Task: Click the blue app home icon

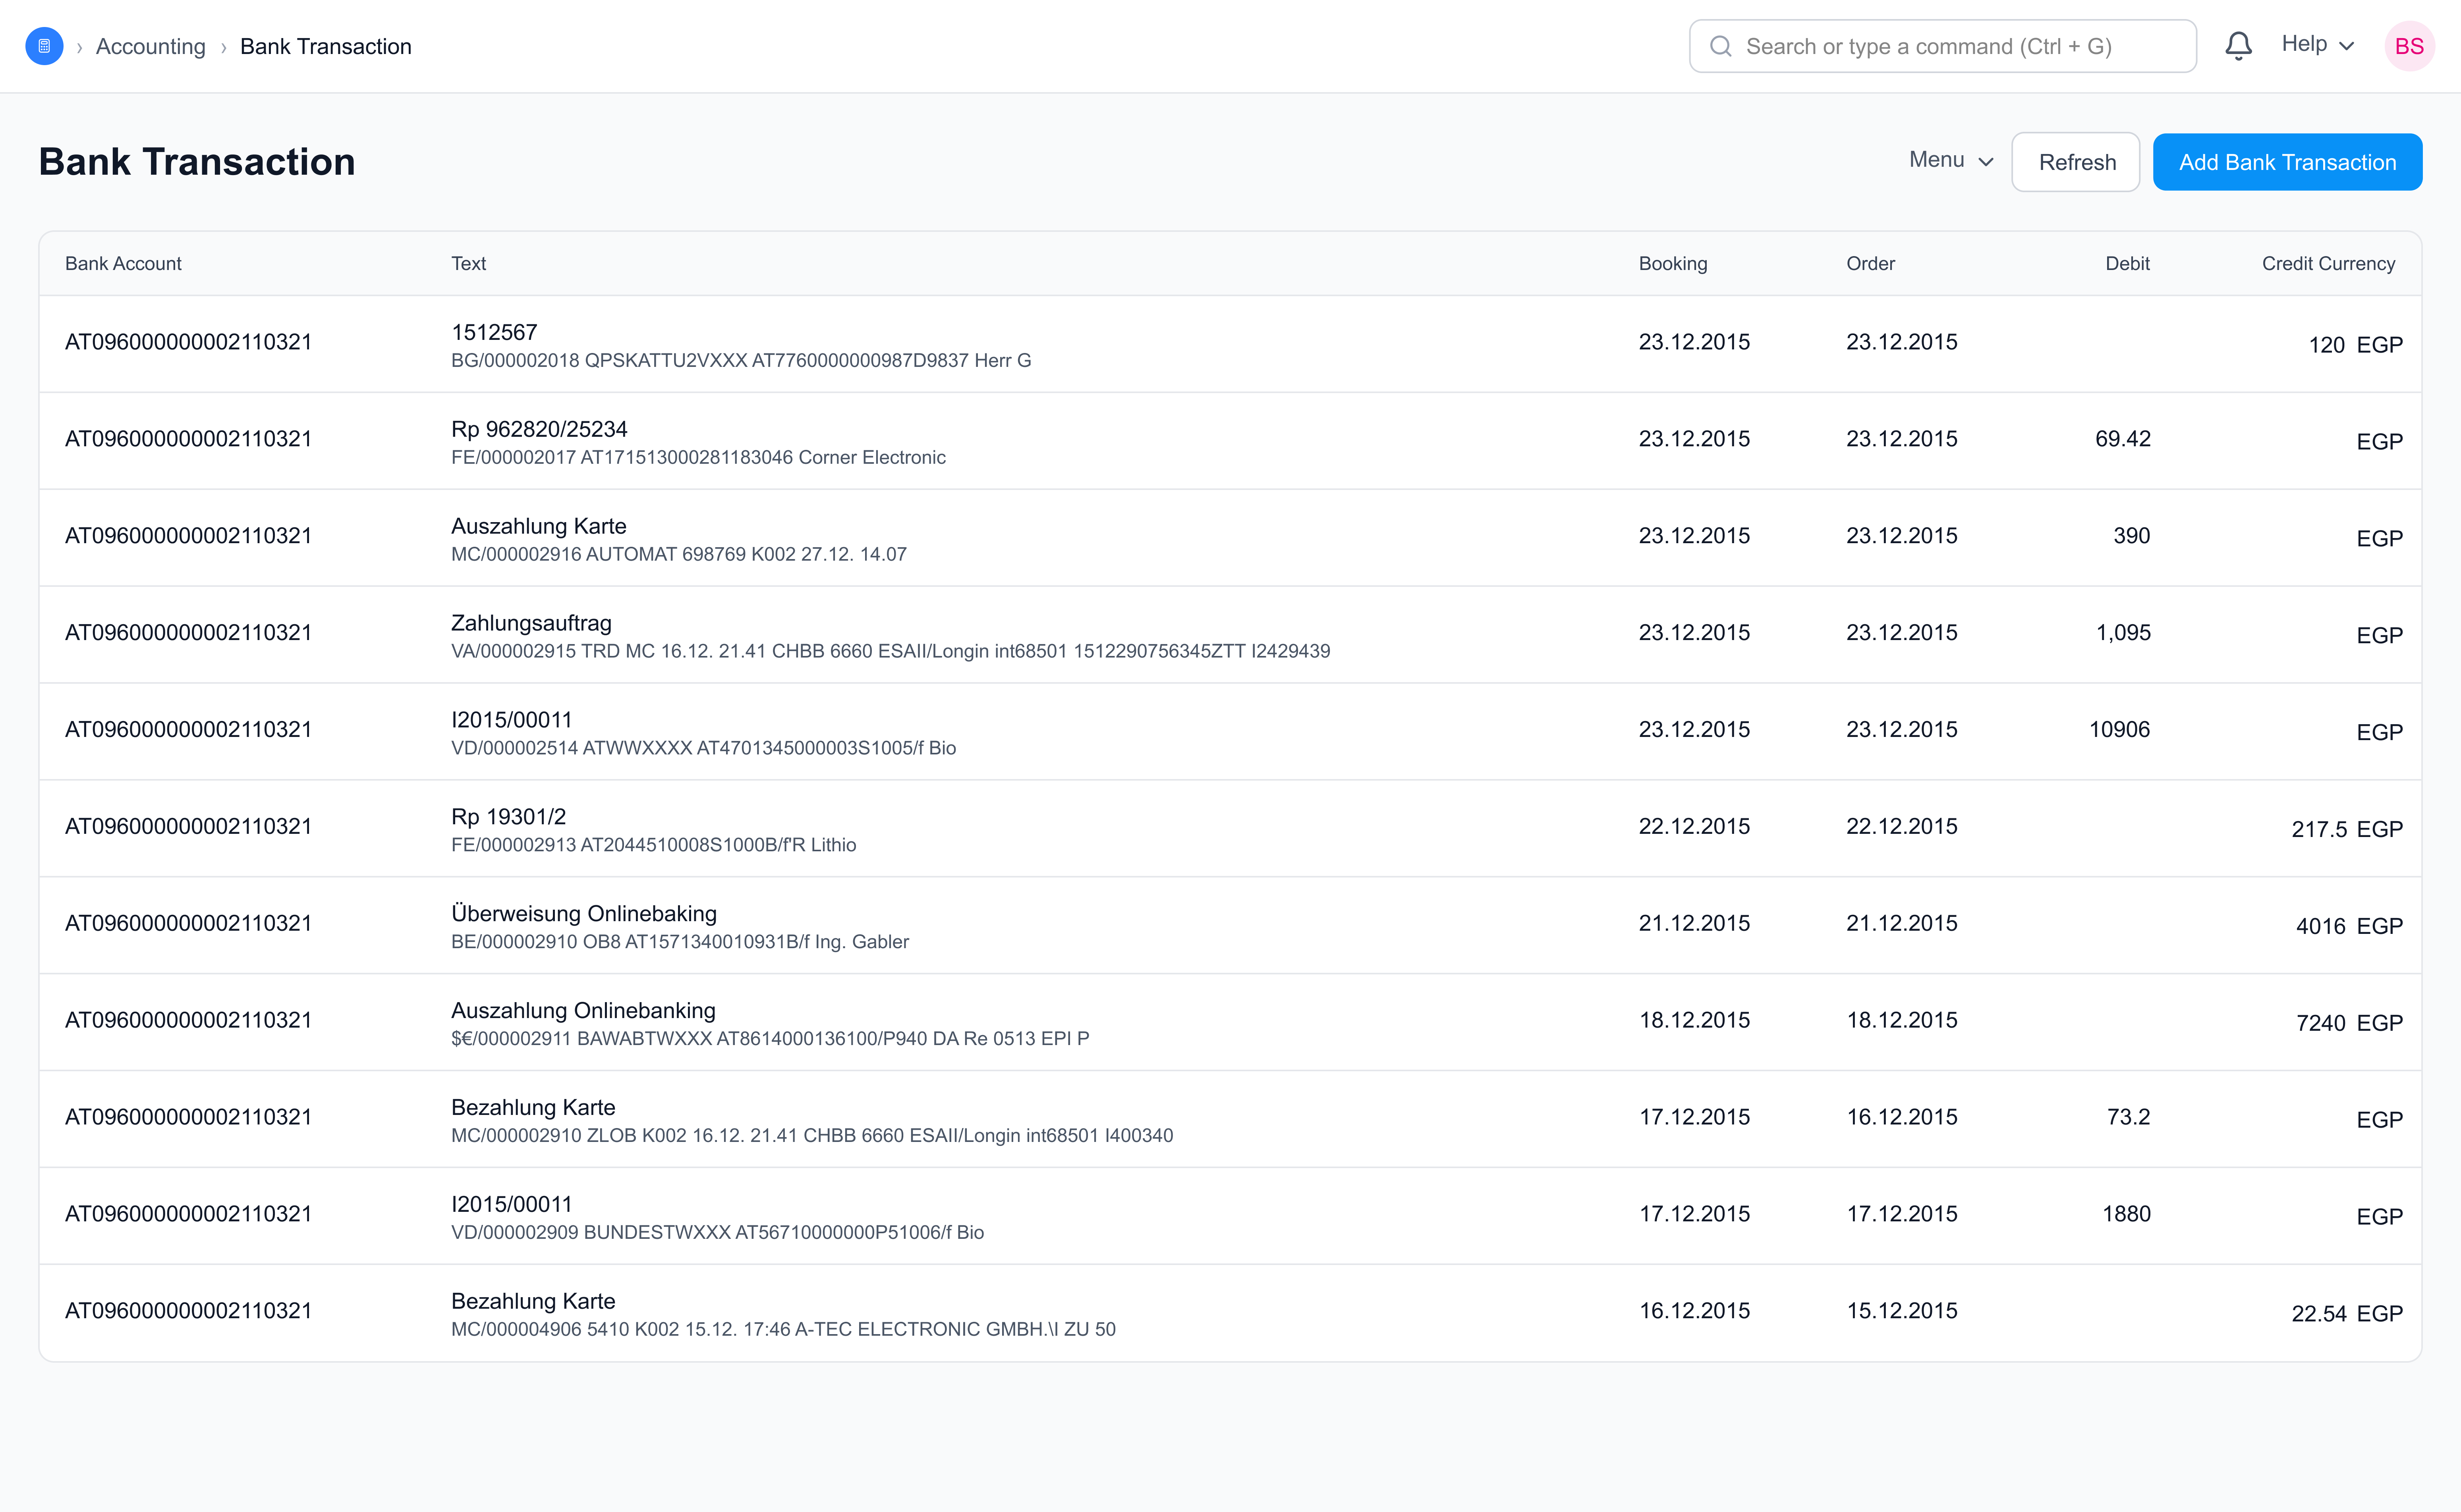Action: point(44,46)
